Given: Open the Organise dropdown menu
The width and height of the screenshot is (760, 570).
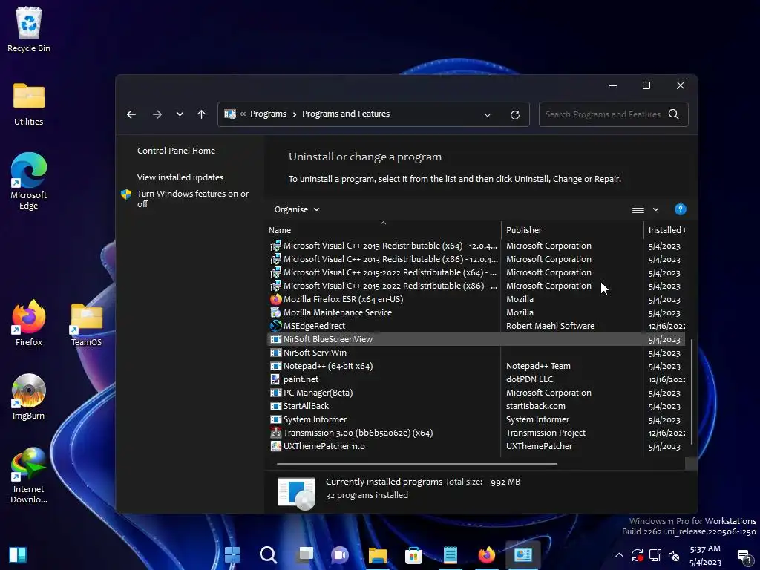Looking at the screenshot, I should point(297,209).
